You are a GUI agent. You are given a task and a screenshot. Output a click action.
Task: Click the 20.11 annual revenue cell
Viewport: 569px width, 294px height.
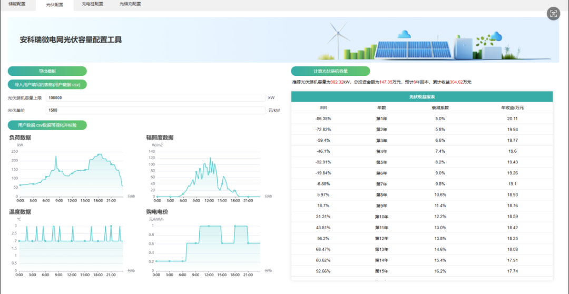513,119
